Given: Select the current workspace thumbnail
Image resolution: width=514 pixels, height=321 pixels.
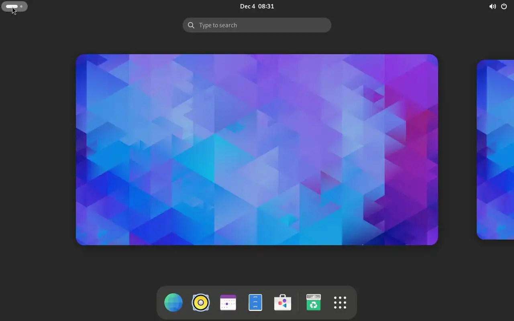Looking at the screenshot, I should point(257,150).
